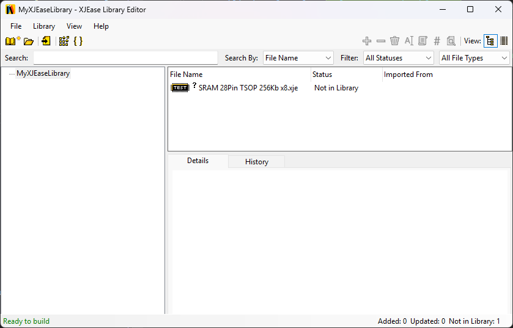Click the trash can delete icon
513x328 pixels.
coord(395,41)
